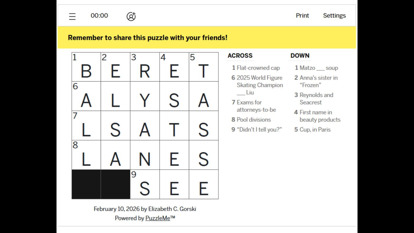Open the Settings menu

click(x=334, y=16)
